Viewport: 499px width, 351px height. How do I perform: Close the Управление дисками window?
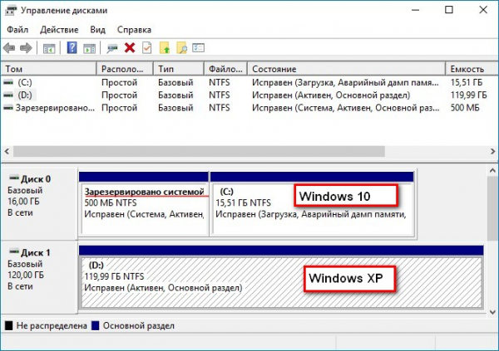[483, 10]
